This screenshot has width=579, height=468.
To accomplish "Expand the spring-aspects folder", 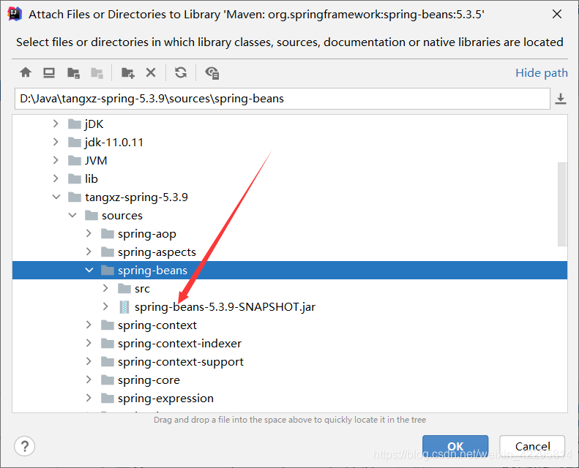I will [89, 252].
